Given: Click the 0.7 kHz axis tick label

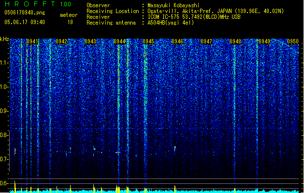Looking at the screenshot, I should coord(4,159).
